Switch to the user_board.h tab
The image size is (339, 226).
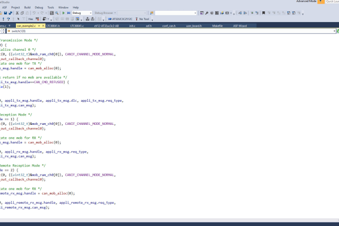point(194,26)
